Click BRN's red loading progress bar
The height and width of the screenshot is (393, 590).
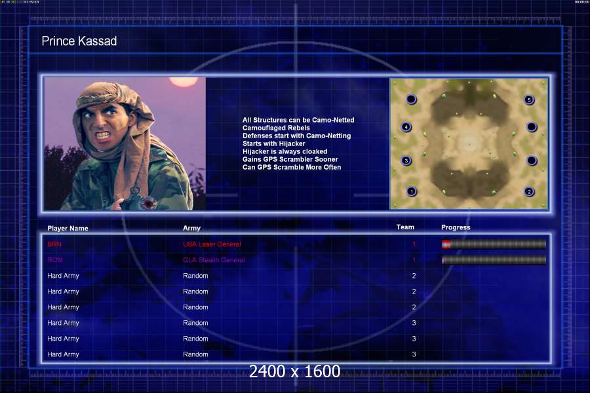tap(494, 244)
